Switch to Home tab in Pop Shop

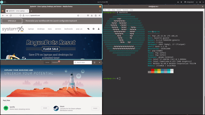(x=47, y=62)
